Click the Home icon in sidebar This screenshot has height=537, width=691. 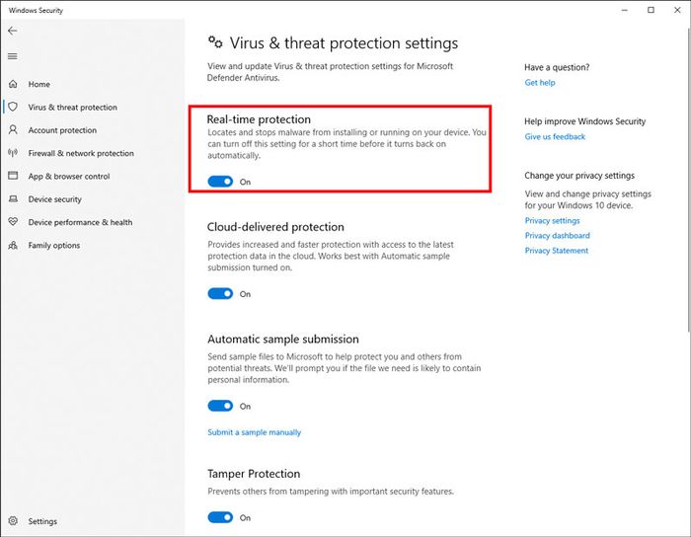tap(13, 84)
